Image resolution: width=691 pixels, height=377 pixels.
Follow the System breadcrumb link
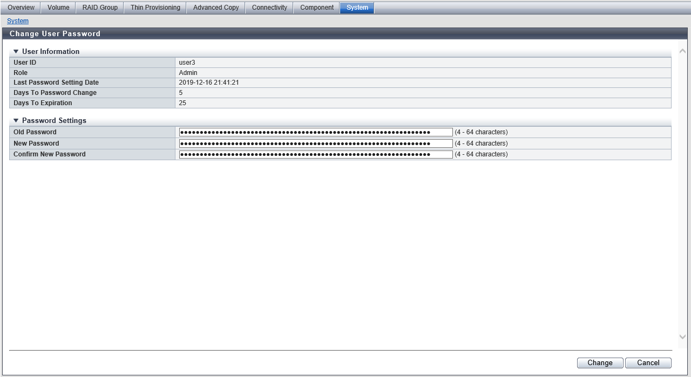click(18, 21)
